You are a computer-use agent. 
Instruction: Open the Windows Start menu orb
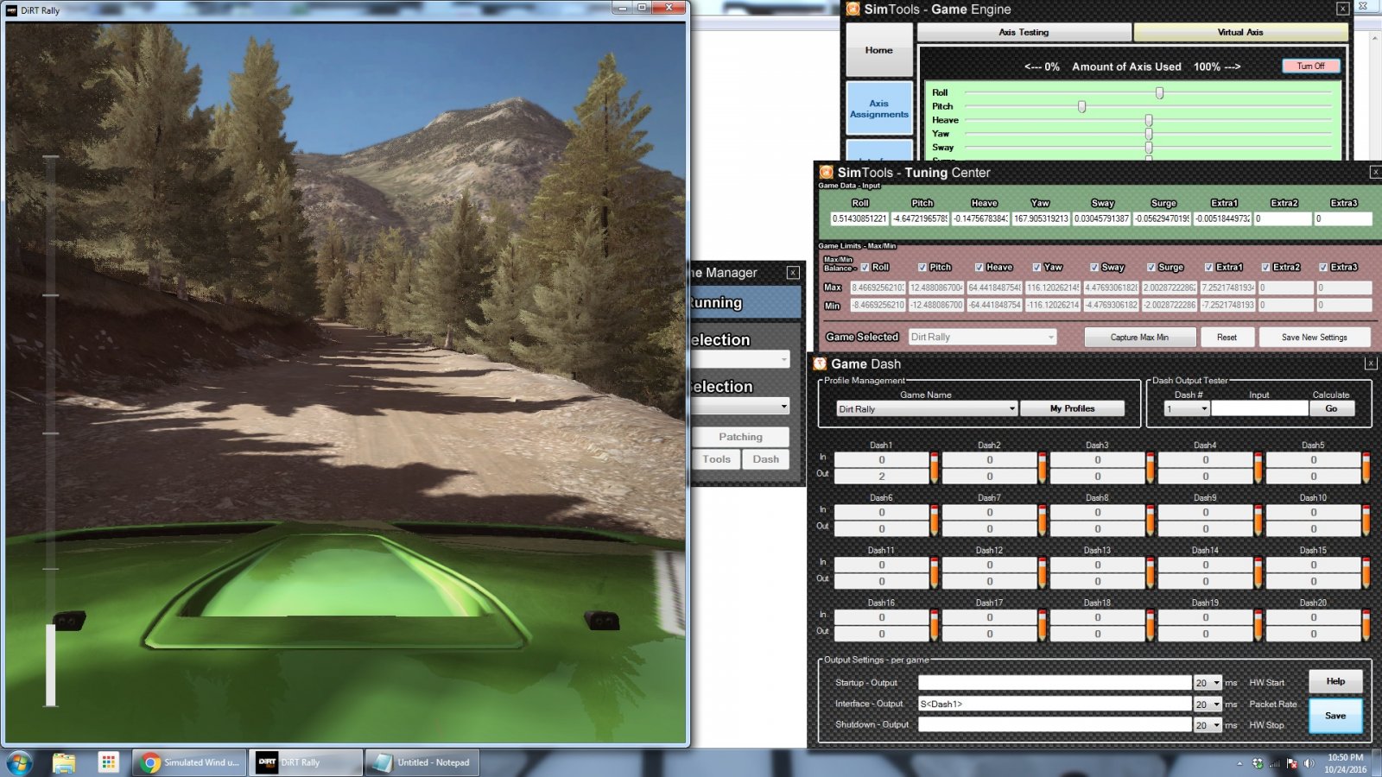[x=19, y=762]
